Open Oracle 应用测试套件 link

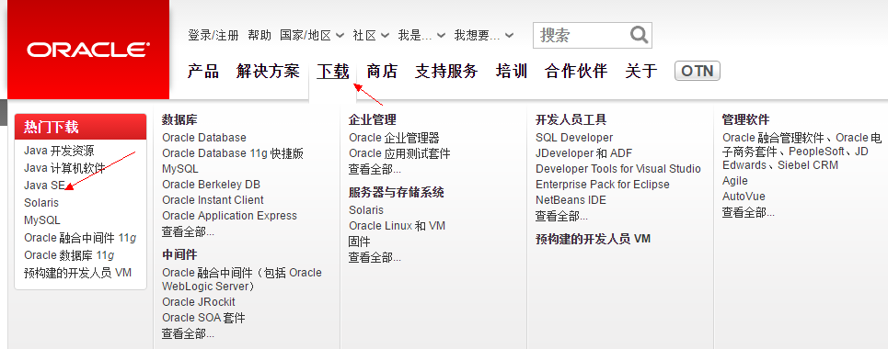399,153
